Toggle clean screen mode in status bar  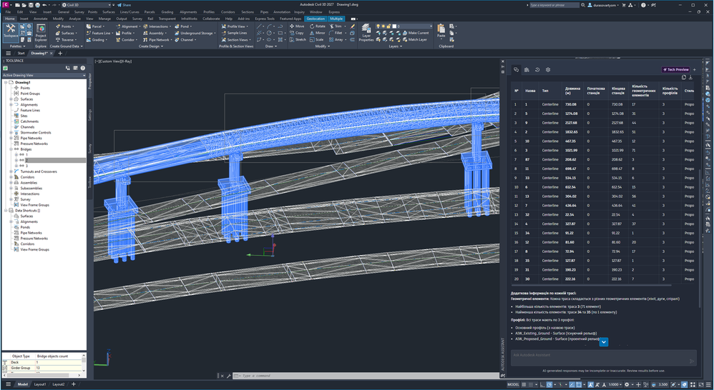coord(700,384)
